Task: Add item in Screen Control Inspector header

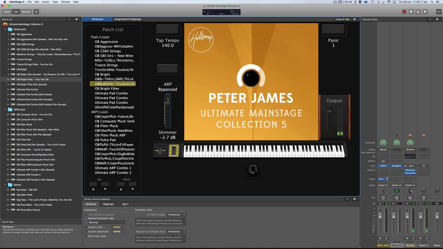Action: click(x=347, y=199)
